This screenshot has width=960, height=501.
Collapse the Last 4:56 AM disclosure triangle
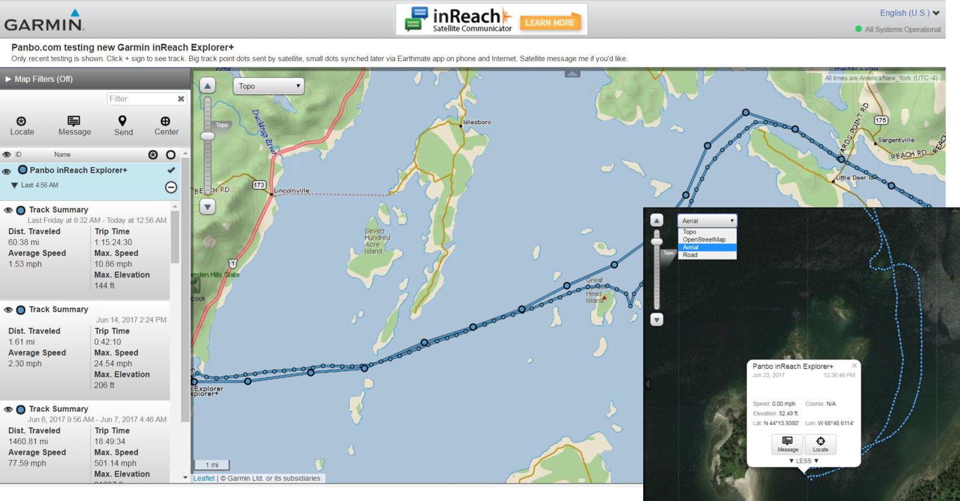pos(14,185)
